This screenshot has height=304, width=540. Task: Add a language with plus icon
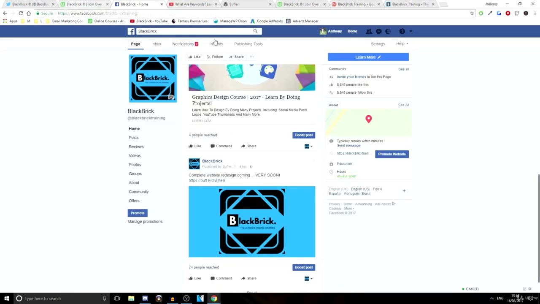(404, 191)
